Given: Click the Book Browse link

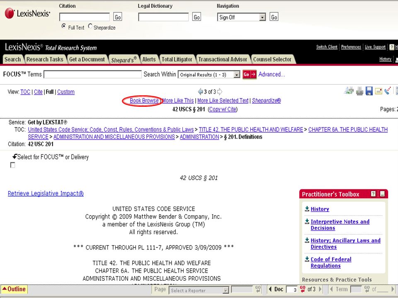Looking at the screenshot, I should [144, 101].
